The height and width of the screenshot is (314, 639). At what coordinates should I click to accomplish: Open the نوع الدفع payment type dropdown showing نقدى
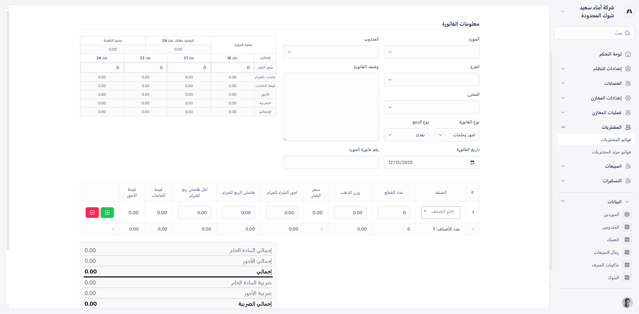(406, 135)
